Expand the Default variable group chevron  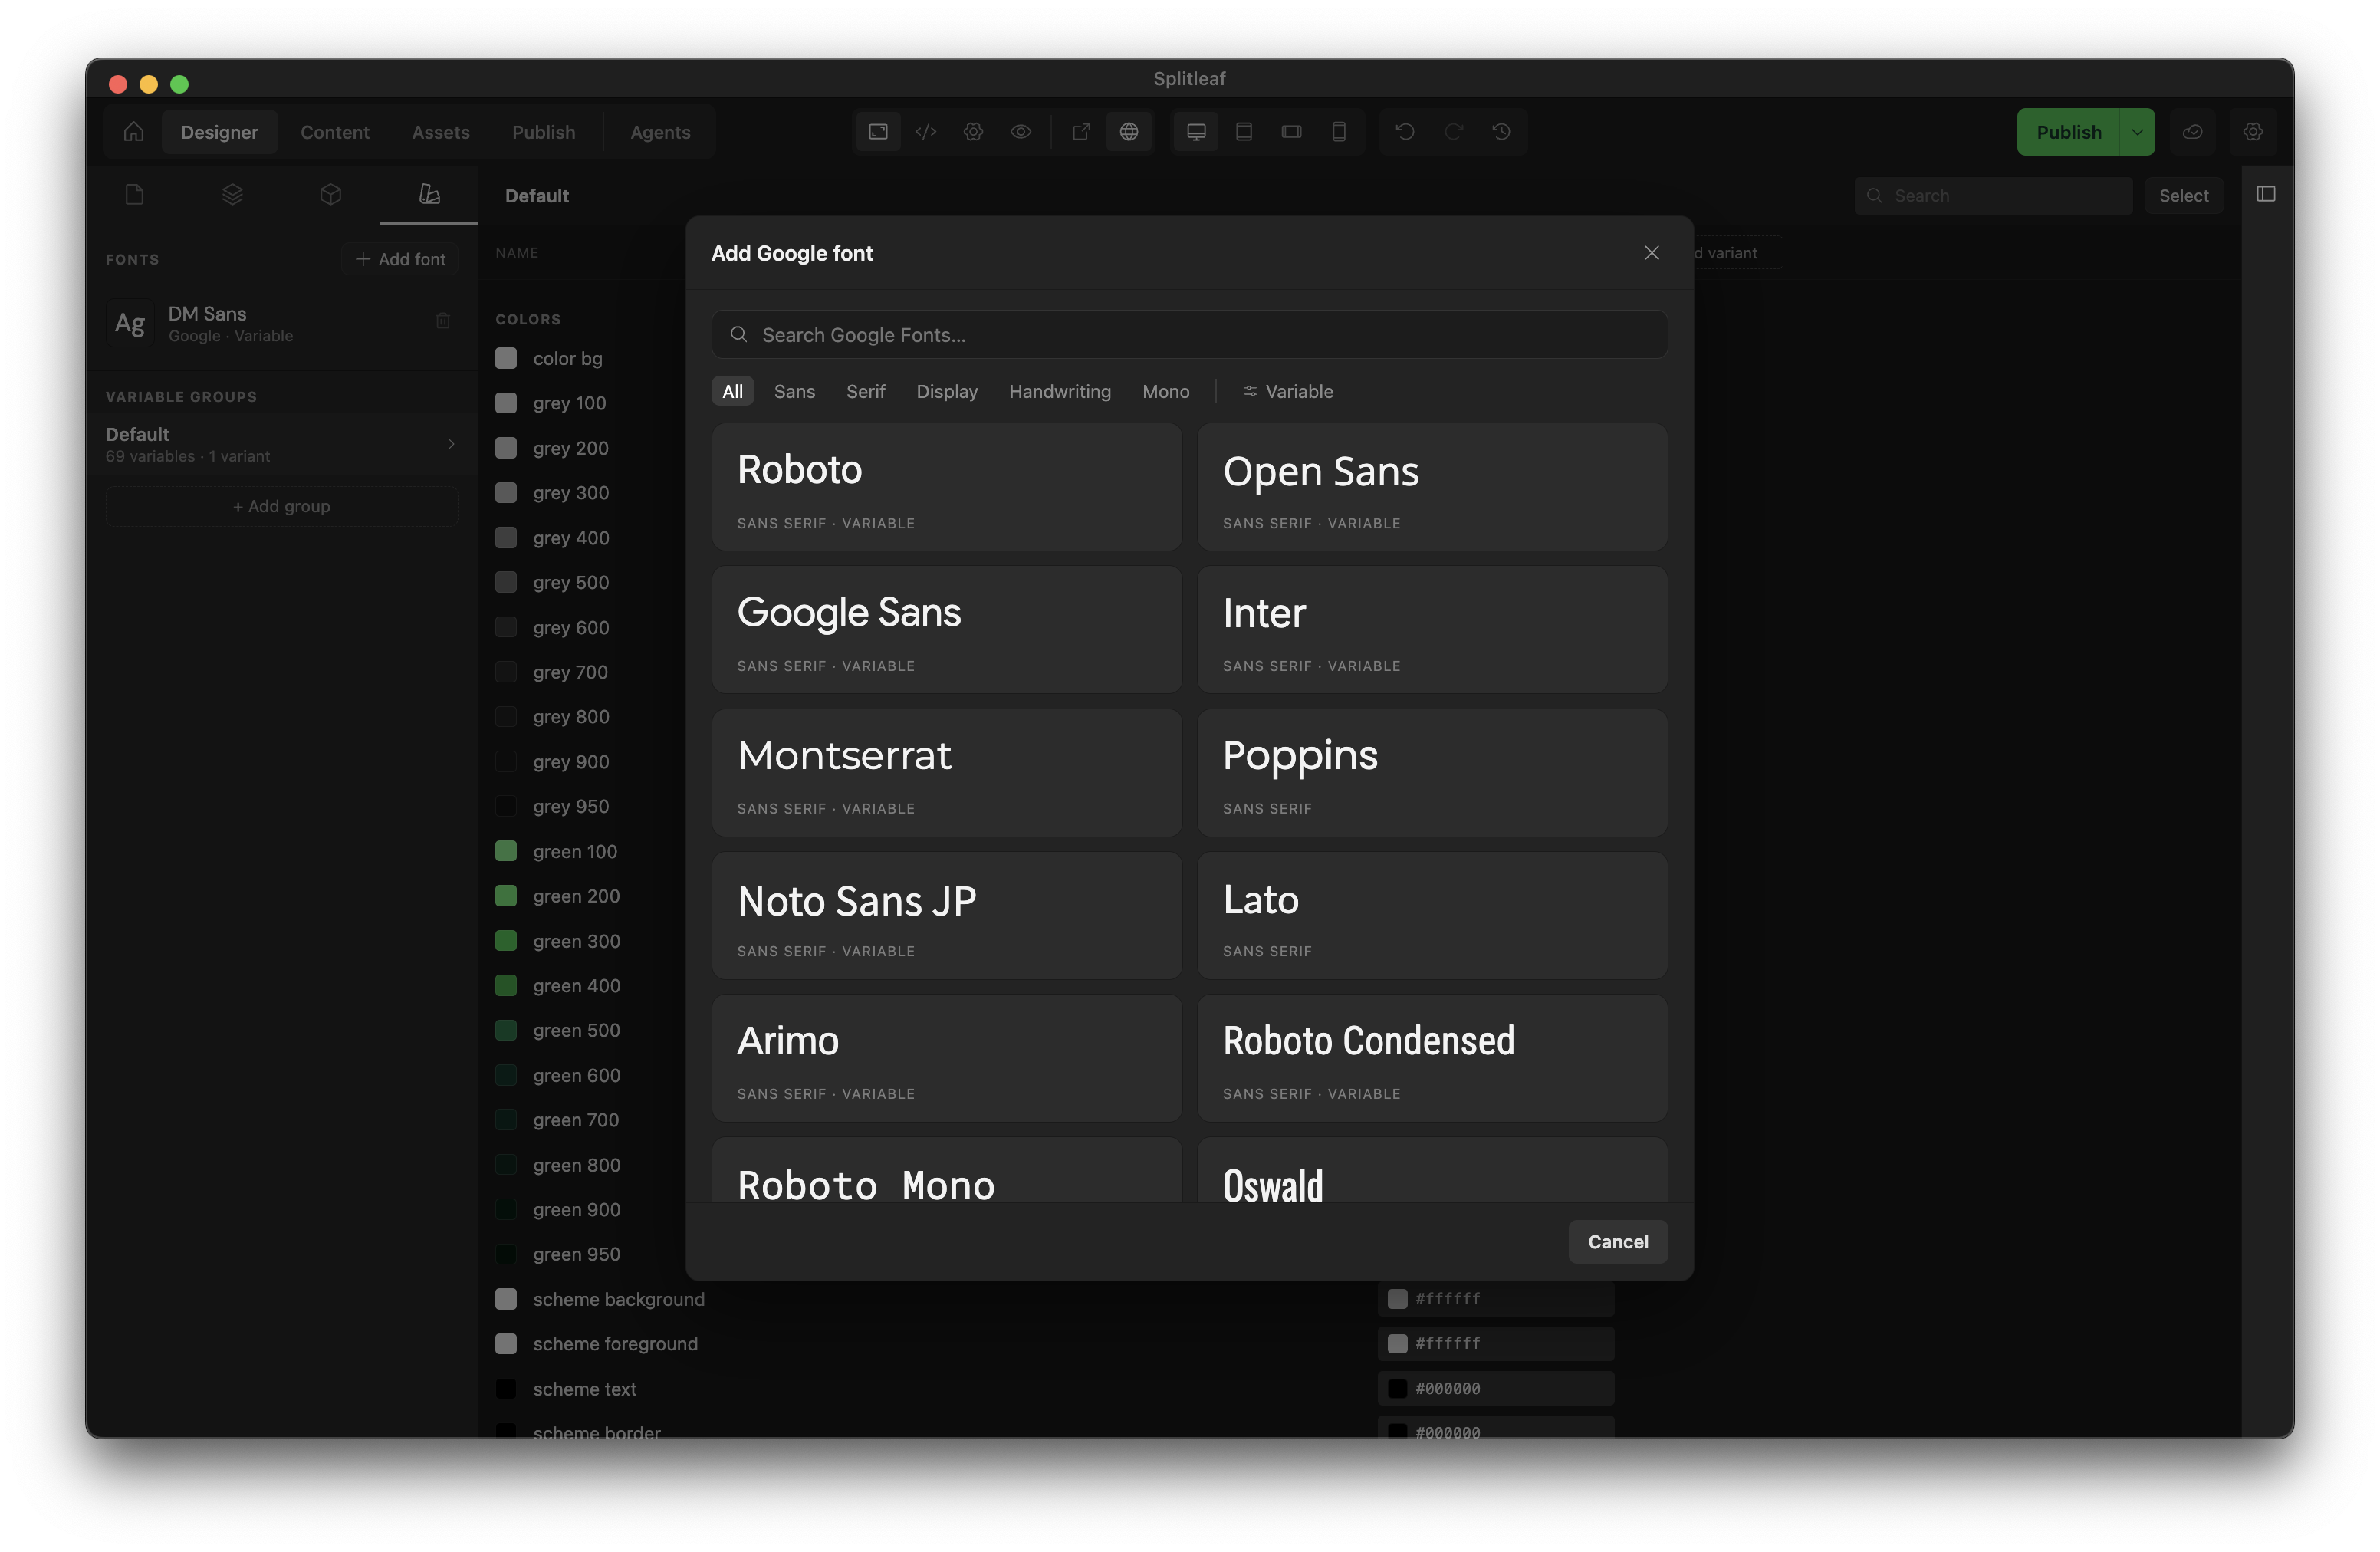tap(451, 444)
